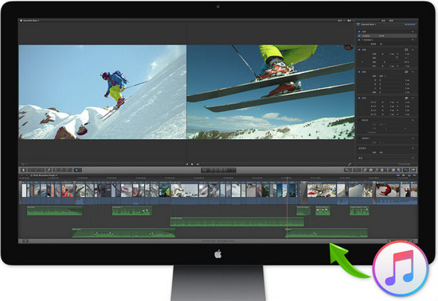Open the viewer zoom percentage menu
Viewport: 438px width, 301px height.
341,21
